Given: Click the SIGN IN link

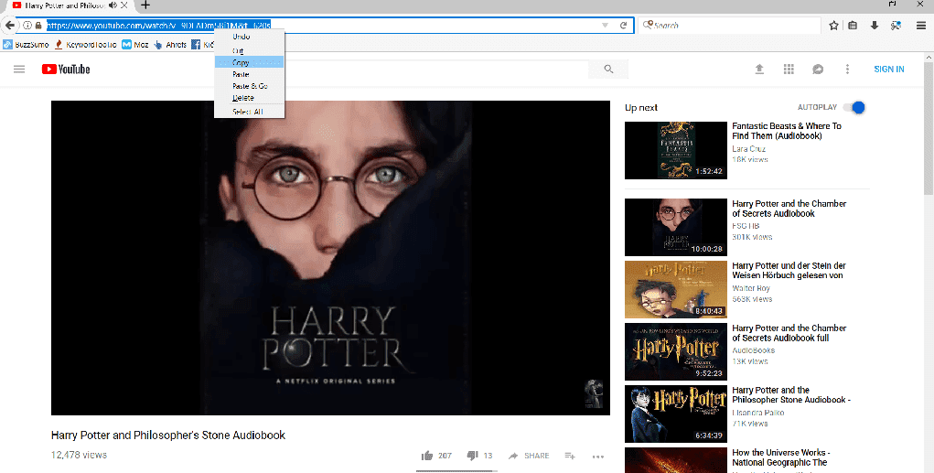Looking at the screenshot, I should tap(889, 70).
